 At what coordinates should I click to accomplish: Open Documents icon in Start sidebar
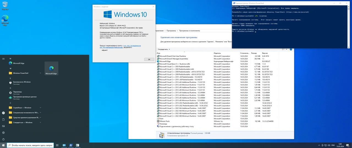(x=3, y=119)
